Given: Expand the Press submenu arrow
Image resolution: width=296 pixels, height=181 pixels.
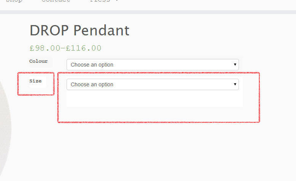Looking at the screenshot, I should (116, 1).
